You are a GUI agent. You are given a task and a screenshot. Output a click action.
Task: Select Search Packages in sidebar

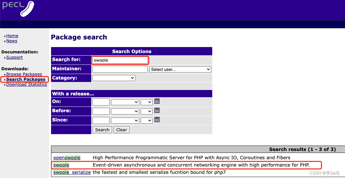[26, 79]
